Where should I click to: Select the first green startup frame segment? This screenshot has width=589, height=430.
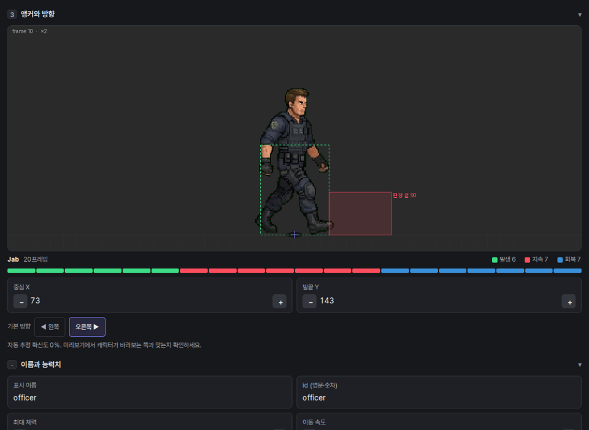point(21,270)
